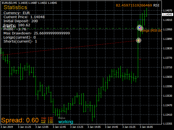Click the '3 Jan 14:05' time axis label
174x130 pixels.
[x=94, y=127]
